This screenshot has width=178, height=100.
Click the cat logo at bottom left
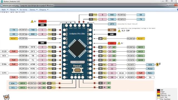click(6, 97)
